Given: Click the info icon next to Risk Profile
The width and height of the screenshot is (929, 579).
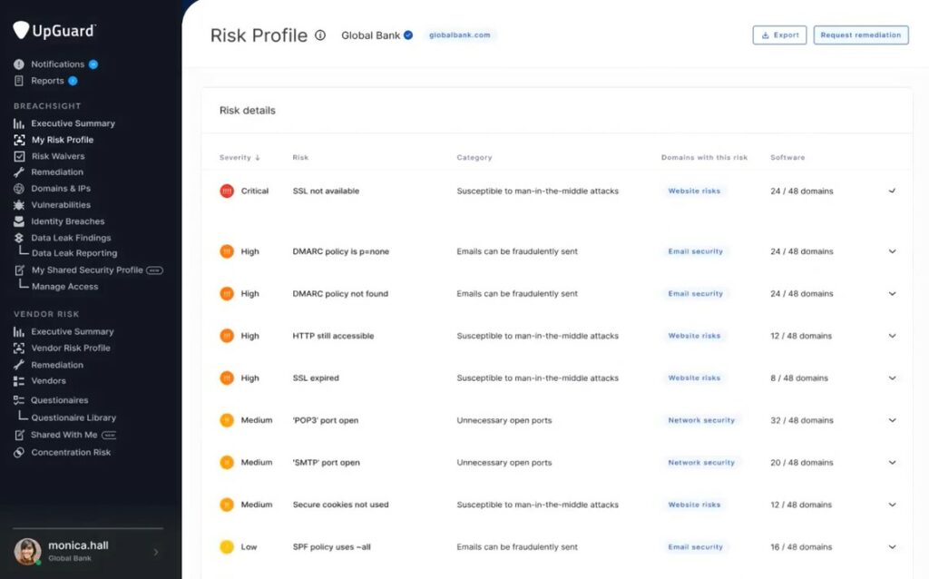Looking at the screenshot, I should pyautogui.click(x=318, y=34).
